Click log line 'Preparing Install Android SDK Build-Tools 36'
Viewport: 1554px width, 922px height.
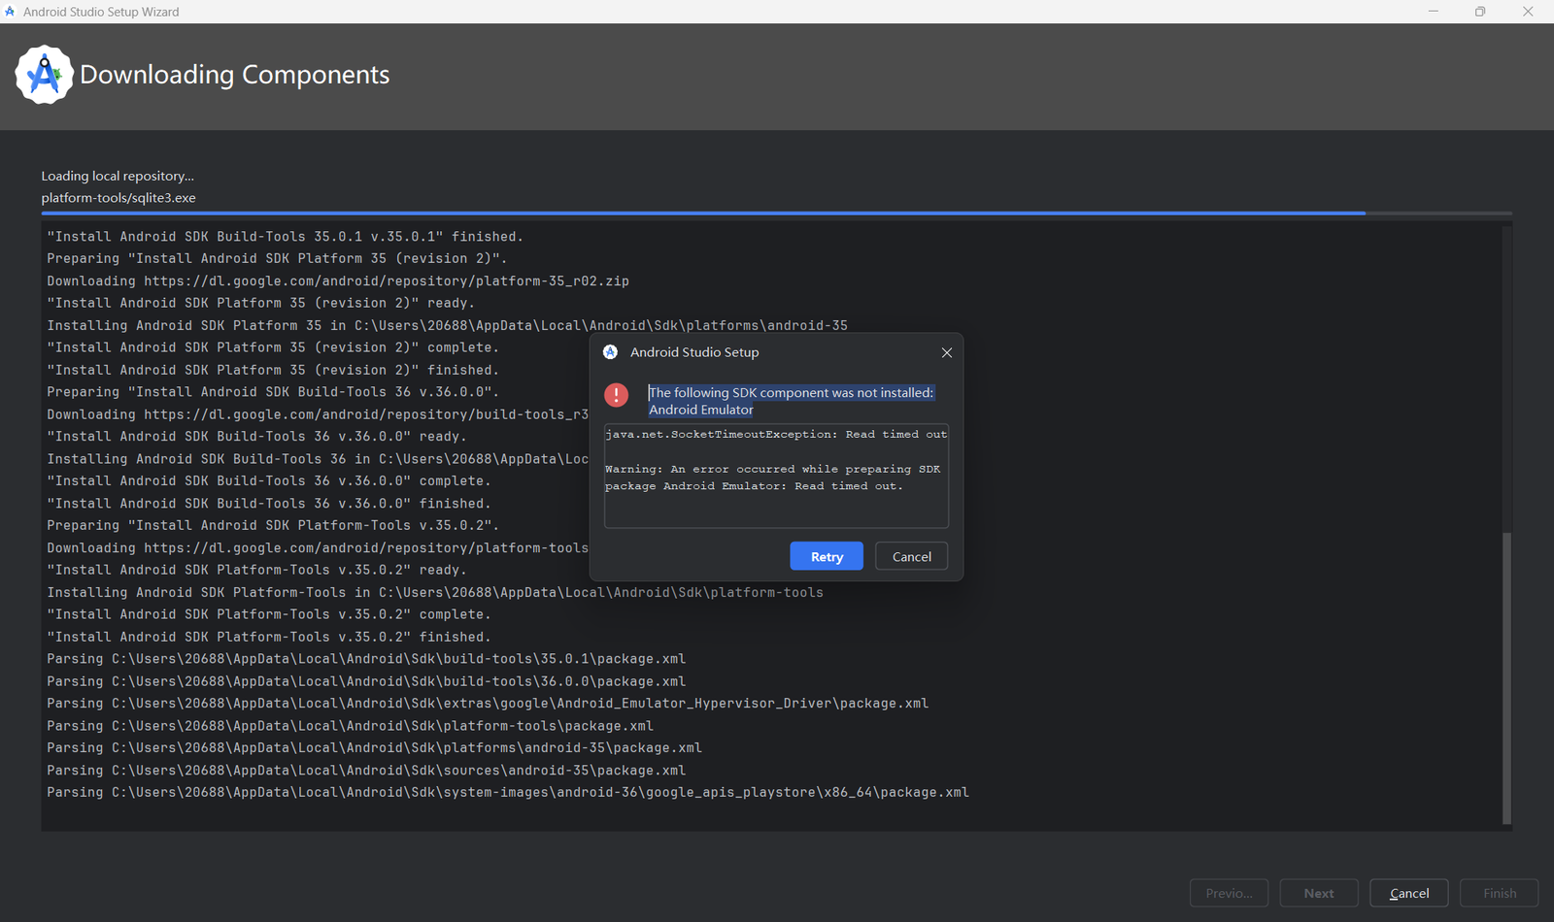point(273,392)
